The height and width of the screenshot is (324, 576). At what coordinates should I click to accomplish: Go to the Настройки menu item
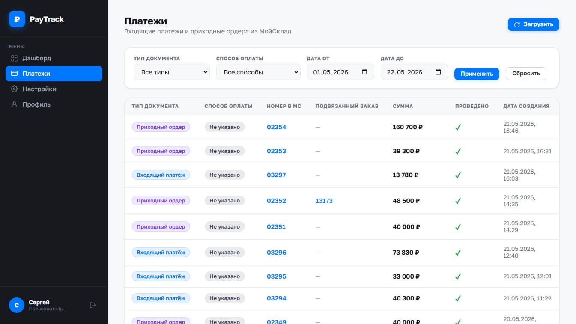pos(54,89)
